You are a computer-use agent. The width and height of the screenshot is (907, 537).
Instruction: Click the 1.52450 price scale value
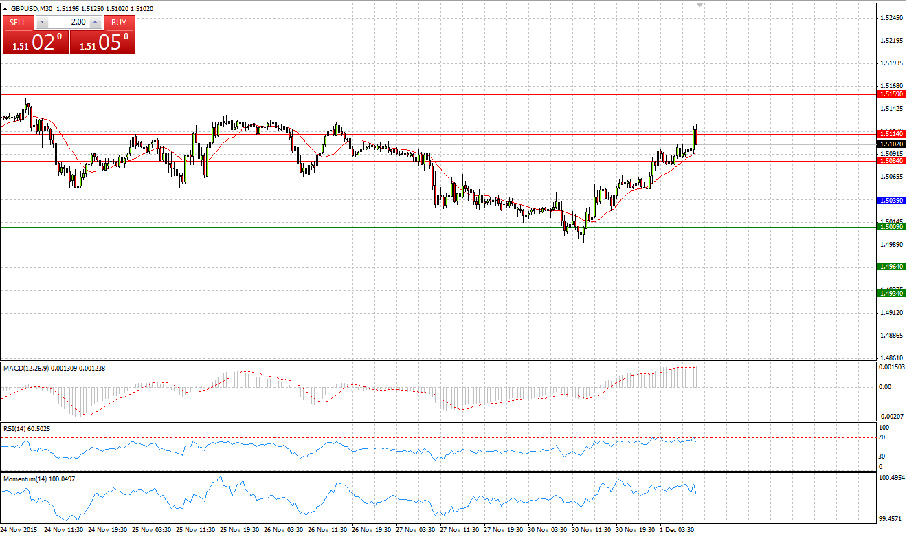[x=891, y=18]
